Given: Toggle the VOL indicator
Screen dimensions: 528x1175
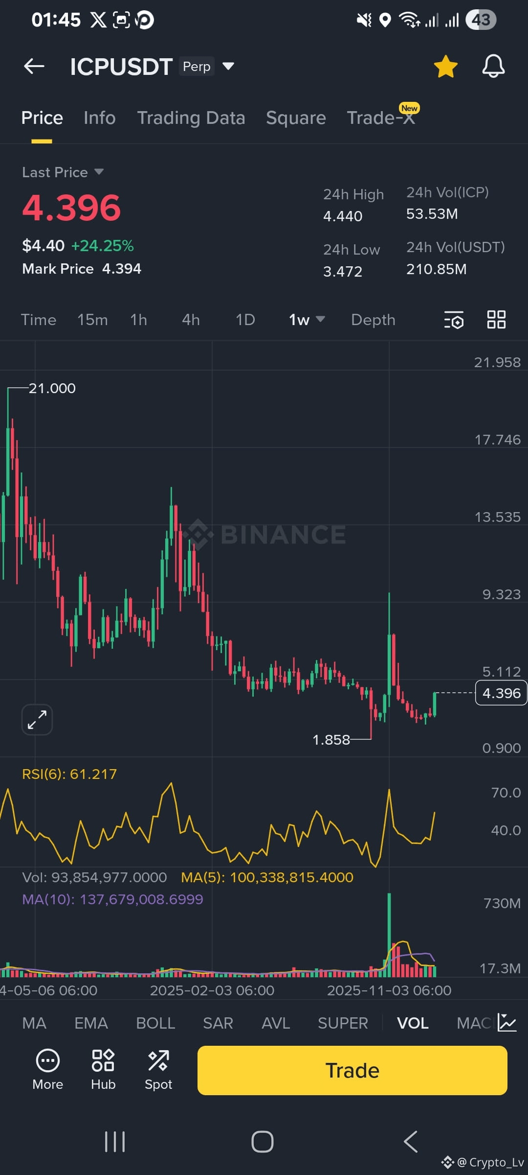Looking at the screenshot, I should [x=413, y=1023].
